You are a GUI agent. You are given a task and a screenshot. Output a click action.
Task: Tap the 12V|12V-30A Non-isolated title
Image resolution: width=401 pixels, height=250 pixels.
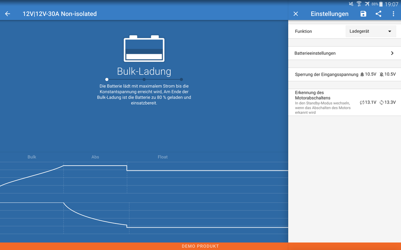click(60, 14)
